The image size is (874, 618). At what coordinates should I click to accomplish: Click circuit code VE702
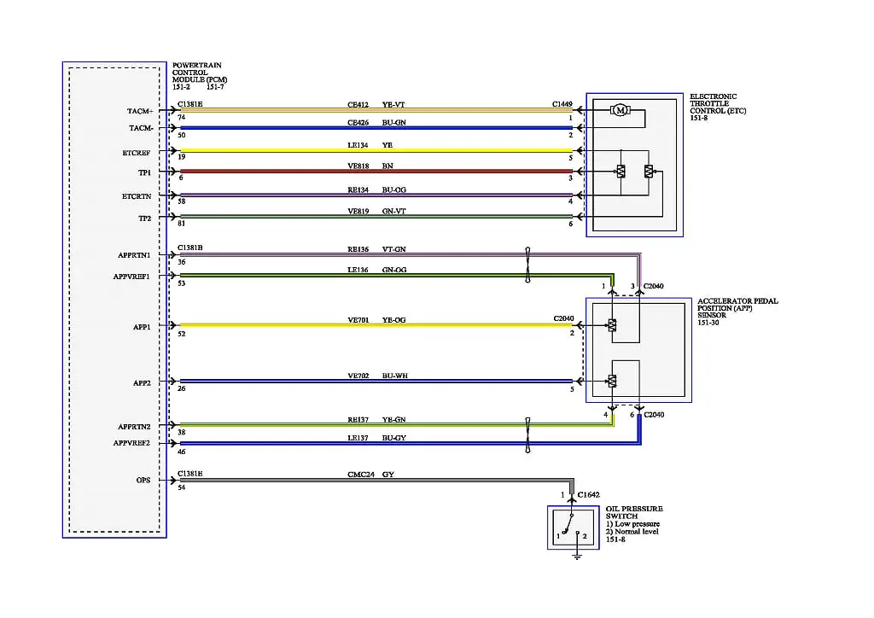tap(358, 376)
